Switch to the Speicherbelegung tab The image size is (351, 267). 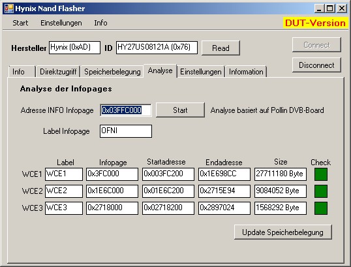click(x=112, y=72)
